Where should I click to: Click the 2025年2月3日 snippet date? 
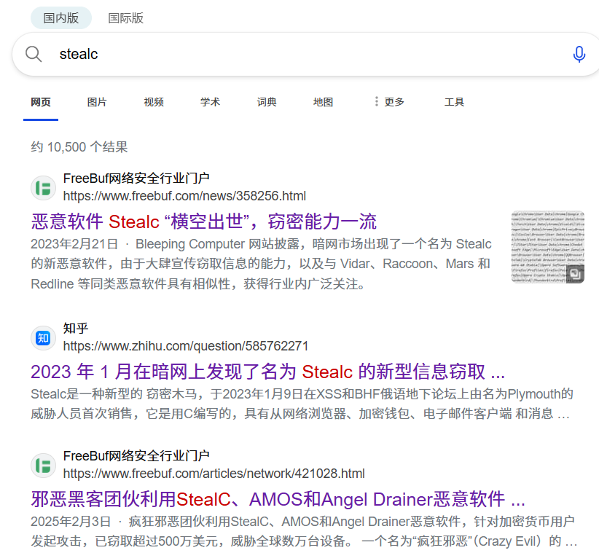71,522
